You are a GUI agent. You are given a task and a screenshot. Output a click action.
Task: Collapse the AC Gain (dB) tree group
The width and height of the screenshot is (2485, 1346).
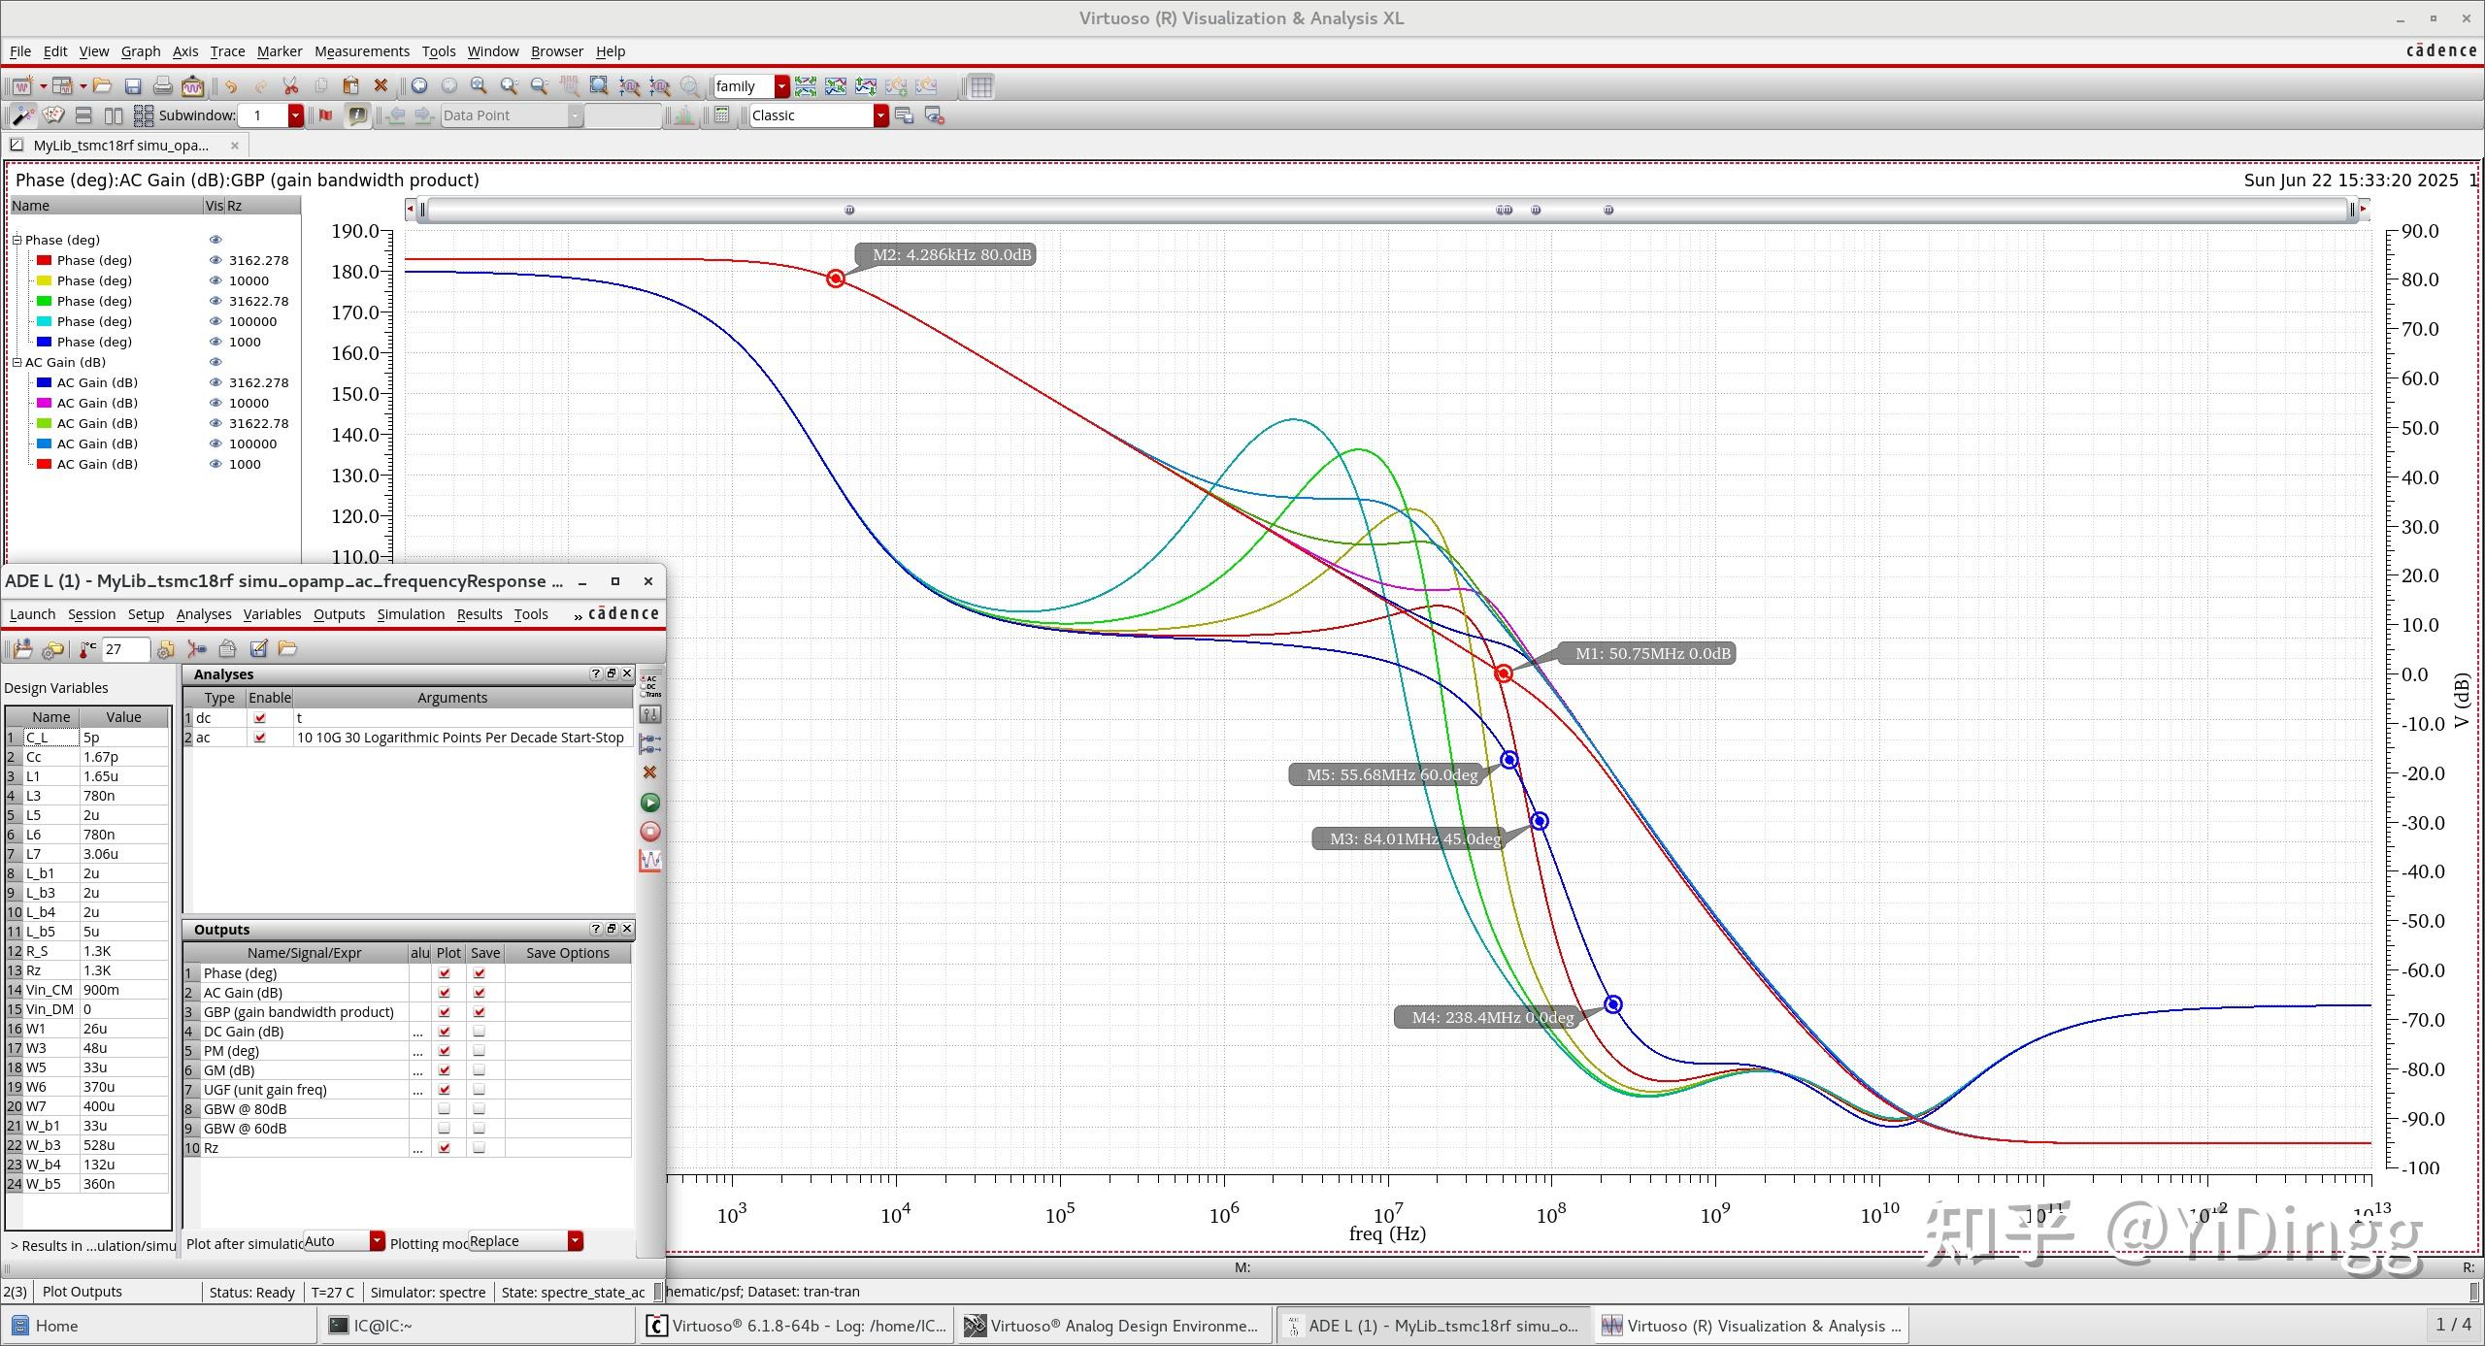click(17, 362)
